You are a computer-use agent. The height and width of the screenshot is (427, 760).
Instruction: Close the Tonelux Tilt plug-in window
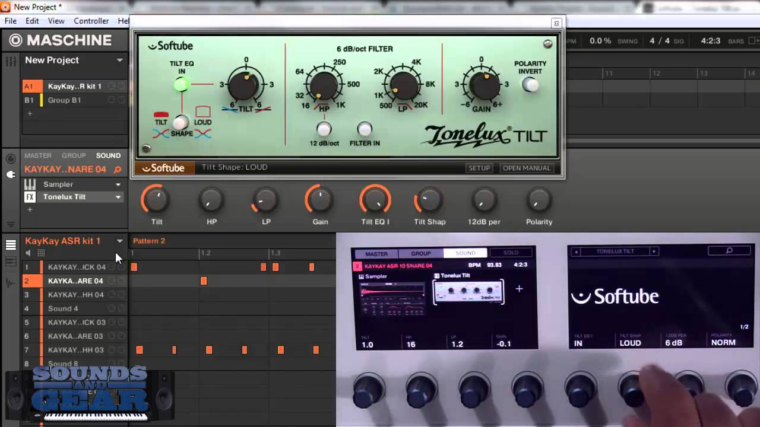pyautogui.click(x=556, y=23)
